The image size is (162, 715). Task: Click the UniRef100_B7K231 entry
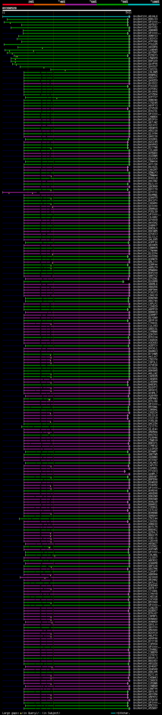coord(145,111)
